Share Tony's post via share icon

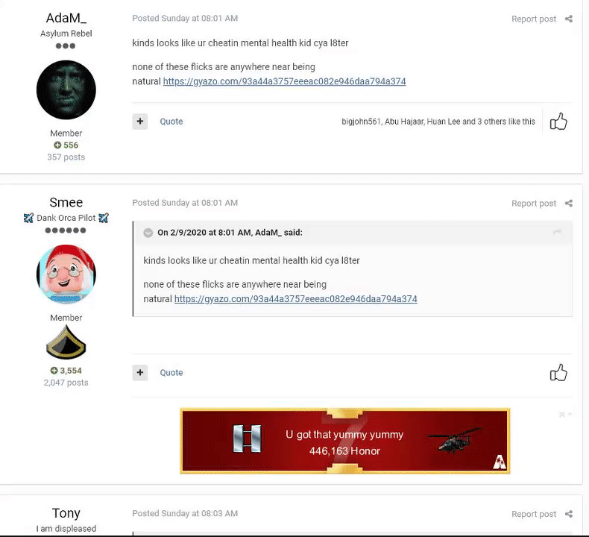tap(569, 514)
